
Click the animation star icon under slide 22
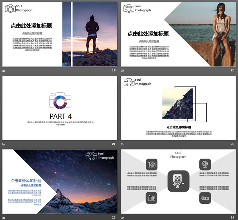pos(122,144)
